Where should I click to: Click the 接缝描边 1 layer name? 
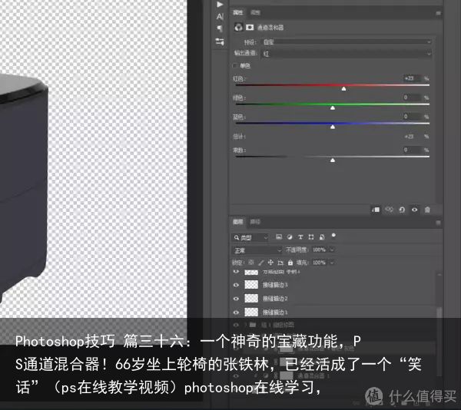coord(275,312)
